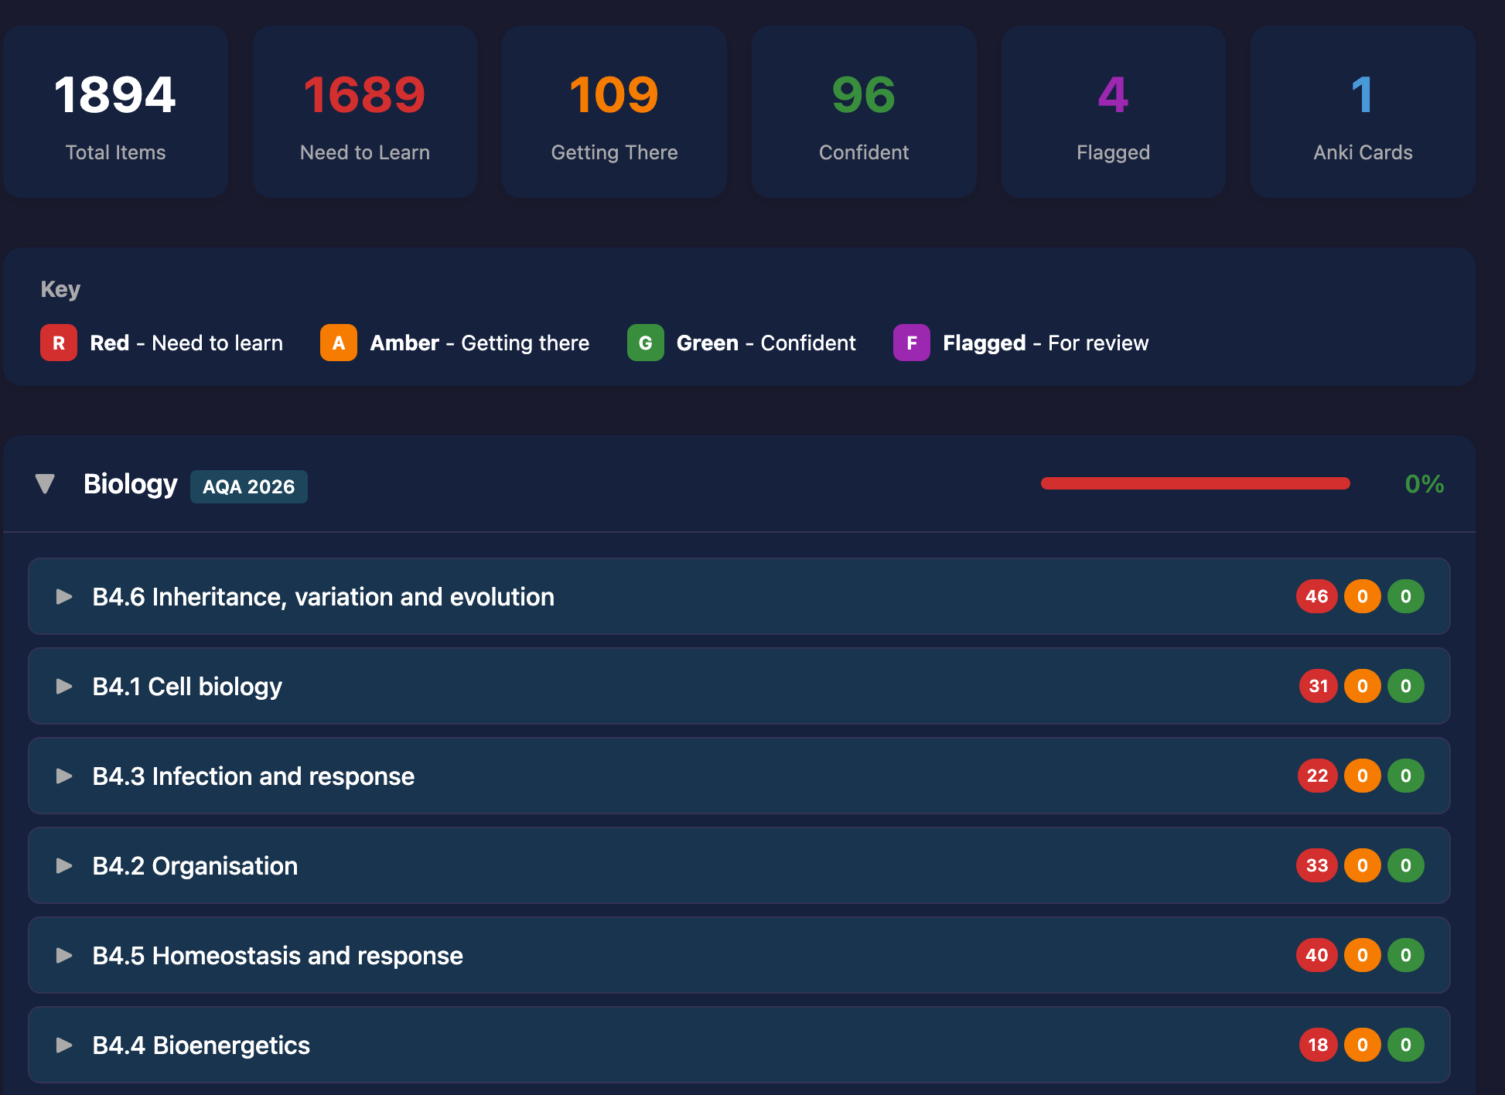
Task: Open the AQA 2026 exam board tag
Action: tap(248, 486)
